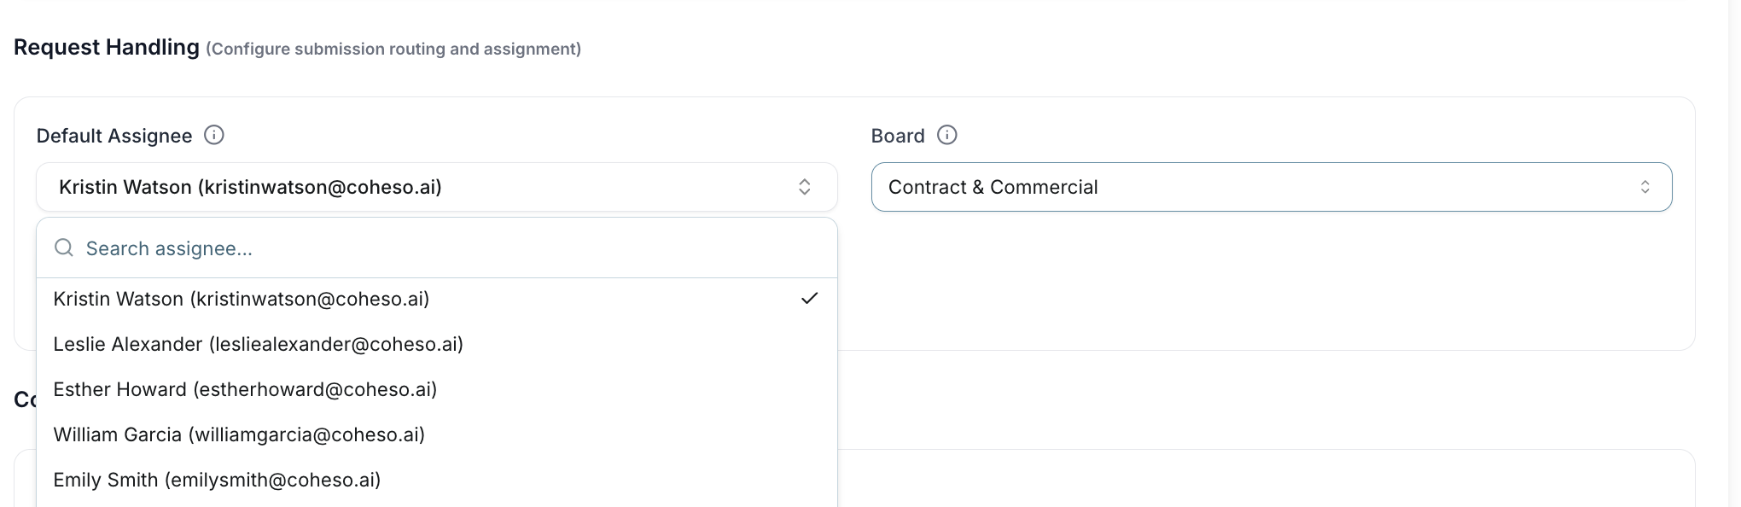Click the Board field label
This screenshot has height=507, width=1741.
tap(898, 136)
